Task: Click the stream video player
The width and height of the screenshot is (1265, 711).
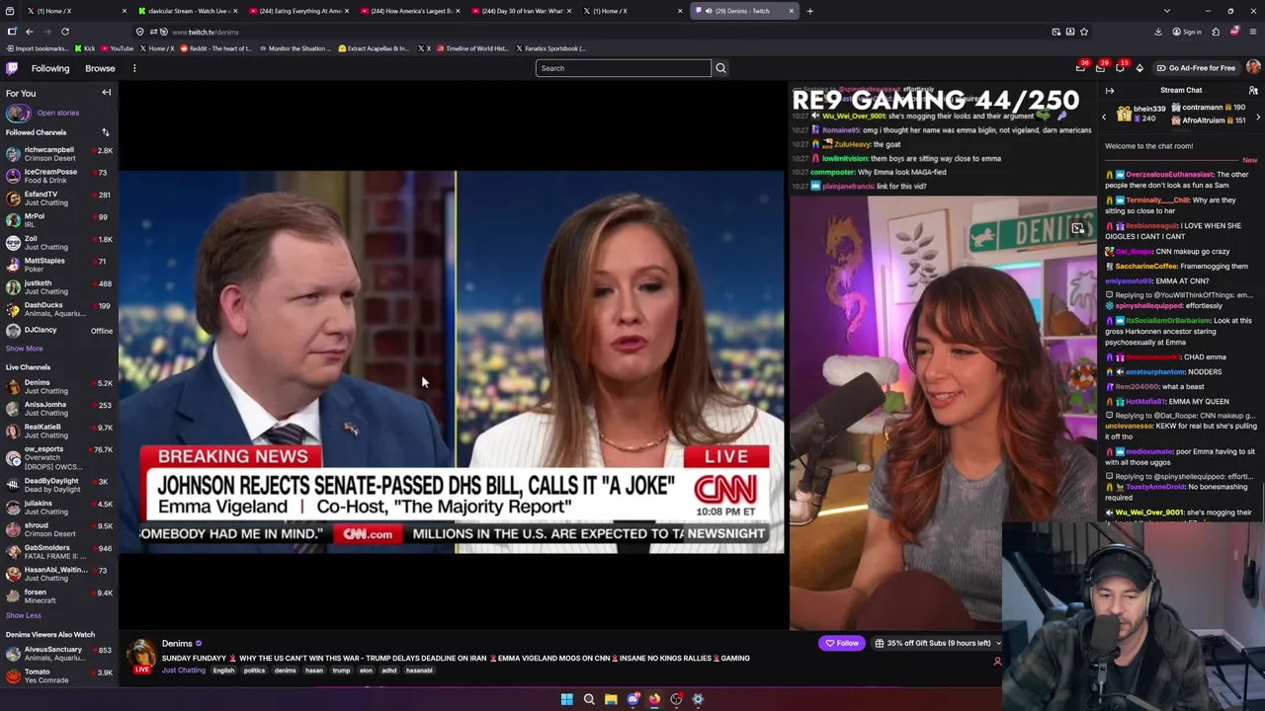Action: [453, 361]
